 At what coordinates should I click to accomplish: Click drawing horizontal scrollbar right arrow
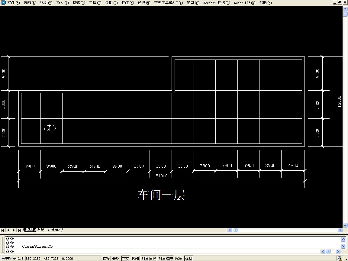tap(340, 230)
